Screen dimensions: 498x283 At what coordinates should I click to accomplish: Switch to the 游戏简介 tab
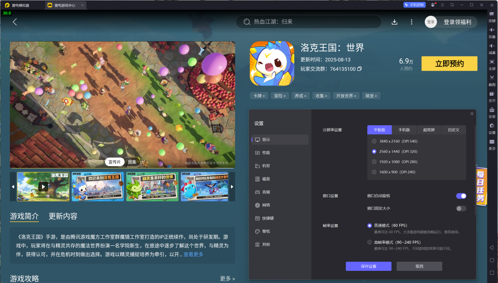pos(24,216)
